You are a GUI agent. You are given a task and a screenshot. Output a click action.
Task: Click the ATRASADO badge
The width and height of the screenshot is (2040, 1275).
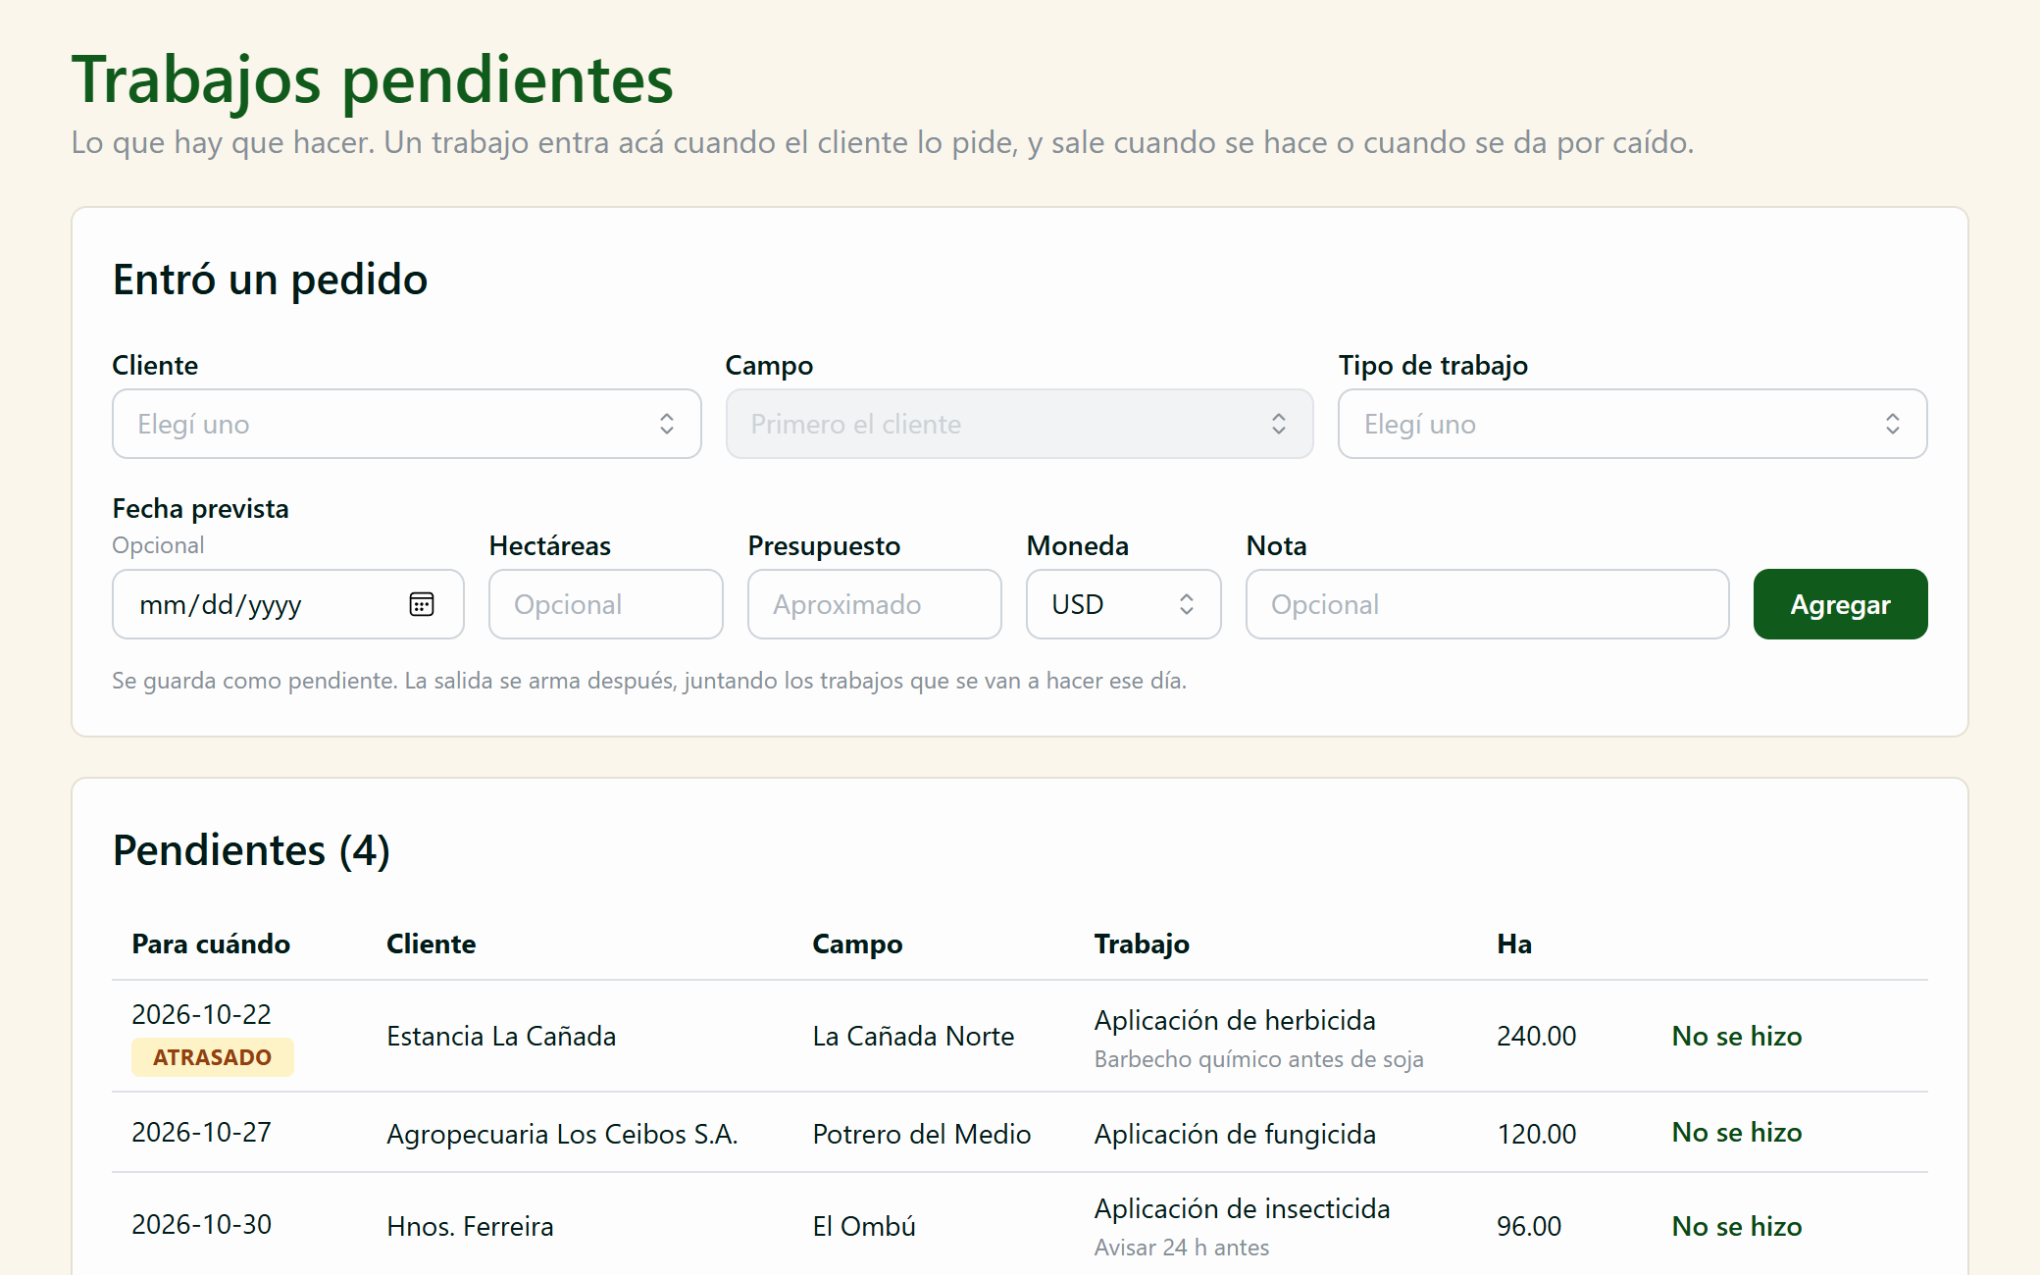click(213, 1057)
